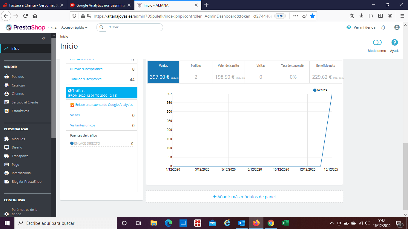This screenshot has height=229, width=408.
Task: Click the PrestaShop logo
Action: (25, 27)
